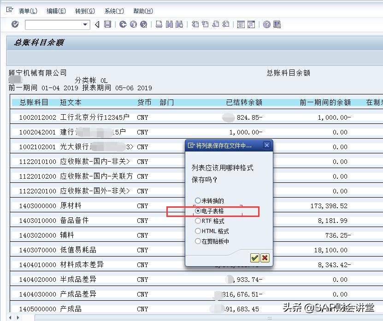Select the 未转换的 radio button
Viewport: 383px width, 321px height.
pos(197,200)
